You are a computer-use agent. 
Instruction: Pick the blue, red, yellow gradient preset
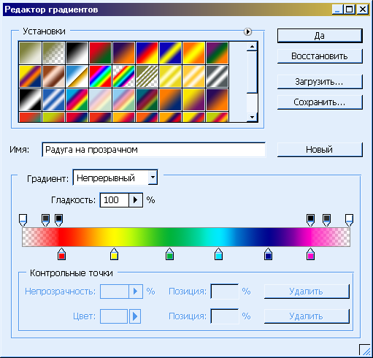point(147,53)
